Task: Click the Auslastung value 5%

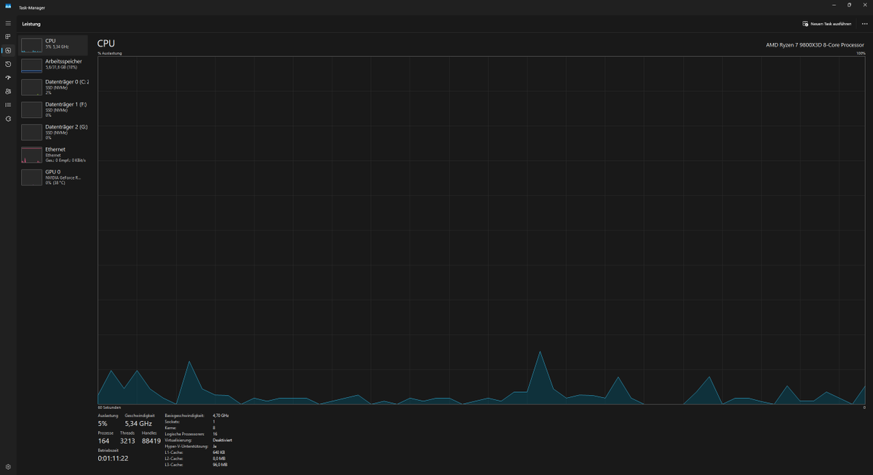Action: [103, 423]
